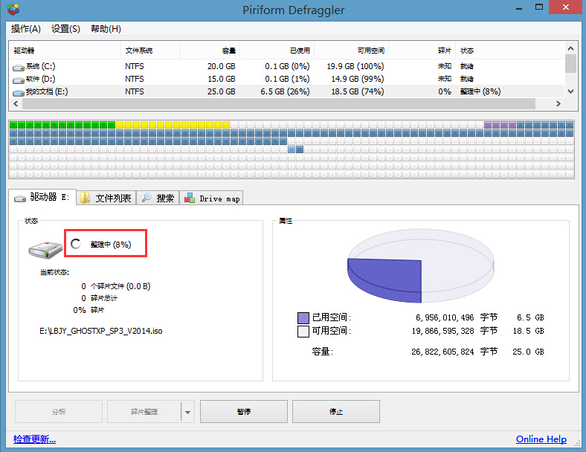The height and width of the screenshot is (452, 586).
Task: Open the 操作(A) menu
Action: pos(26,29)
